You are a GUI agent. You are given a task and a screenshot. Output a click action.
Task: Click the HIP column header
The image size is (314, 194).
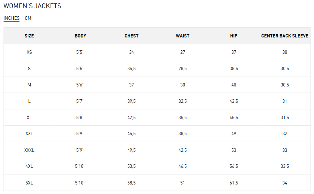234,36
